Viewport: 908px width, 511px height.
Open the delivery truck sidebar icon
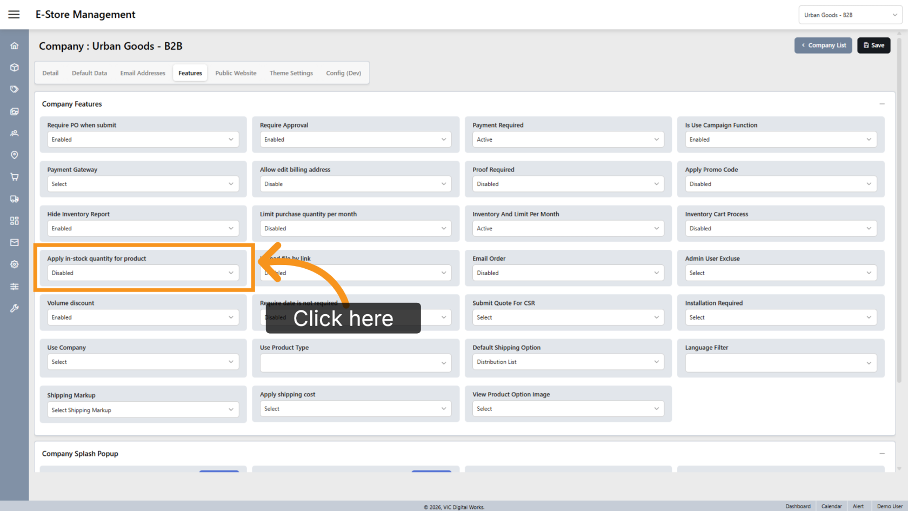(15, 199)
